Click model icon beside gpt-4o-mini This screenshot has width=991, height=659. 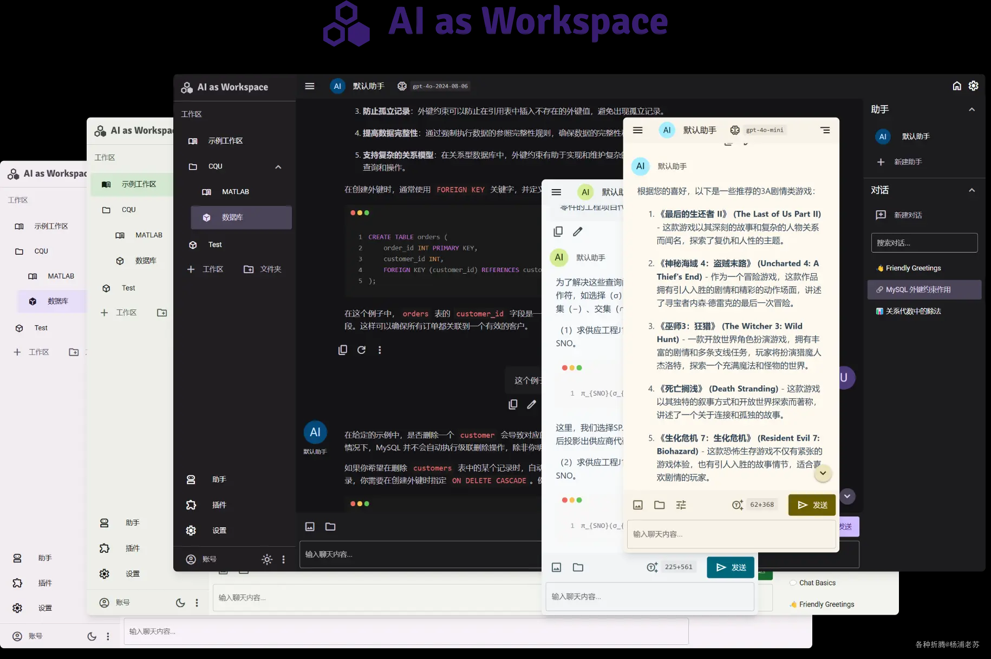point(735,130)
